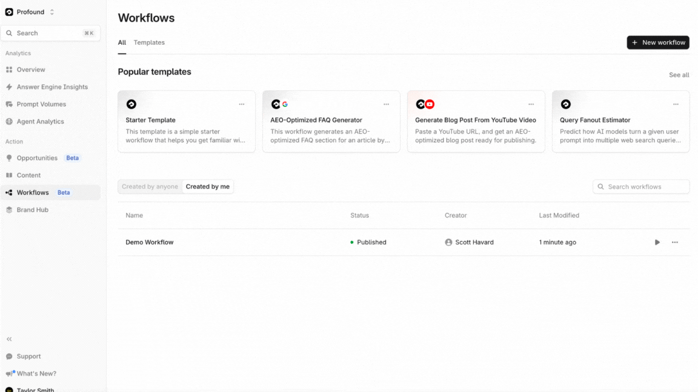Collapse the sidebar with double-chevron icon

point(9,339)
